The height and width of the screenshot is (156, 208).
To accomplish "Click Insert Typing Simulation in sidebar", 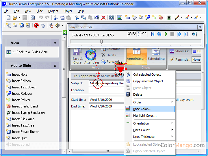I will coord(25,113).
